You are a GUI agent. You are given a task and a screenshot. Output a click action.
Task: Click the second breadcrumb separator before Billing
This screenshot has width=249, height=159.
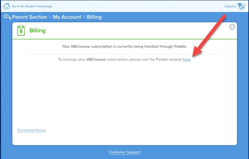pos(84,17)
